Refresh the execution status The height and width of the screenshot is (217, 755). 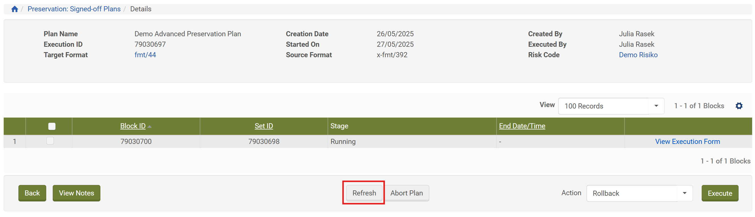[x=364, y=193]
